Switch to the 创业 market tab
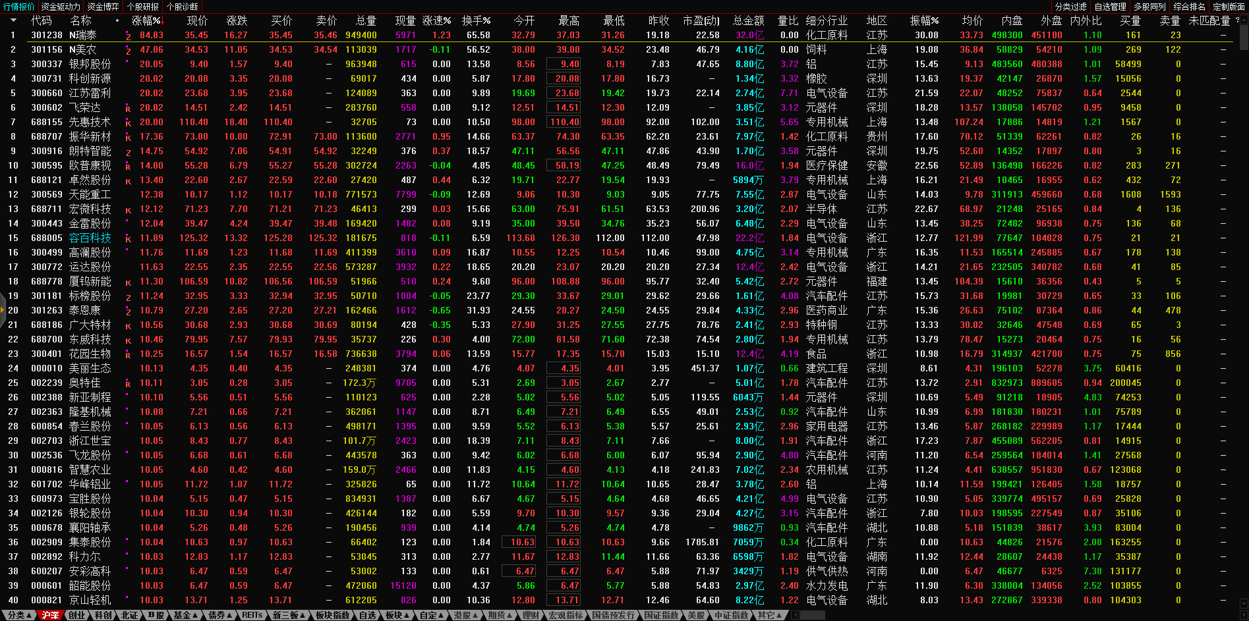1249x621 pixels. pos(77,615)
